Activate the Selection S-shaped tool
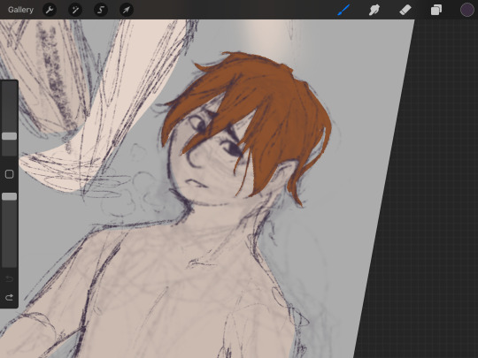Image resolution: width=478 pixels, height=358 pixels. click(x=101, y=10)
